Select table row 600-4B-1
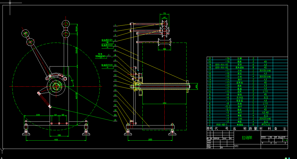Screen dimensions: 297x159 point(222,124)
